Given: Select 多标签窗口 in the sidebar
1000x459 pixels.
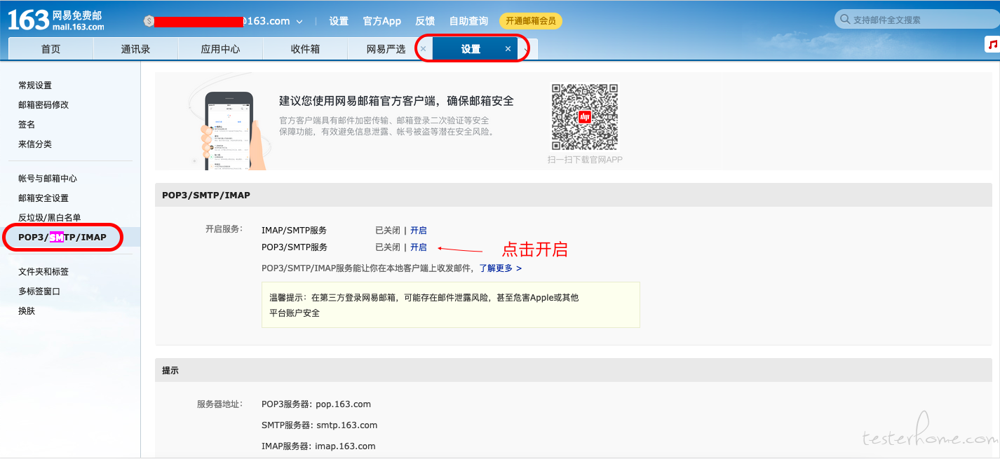Looking at the screenshot, I should pos(39,292).
